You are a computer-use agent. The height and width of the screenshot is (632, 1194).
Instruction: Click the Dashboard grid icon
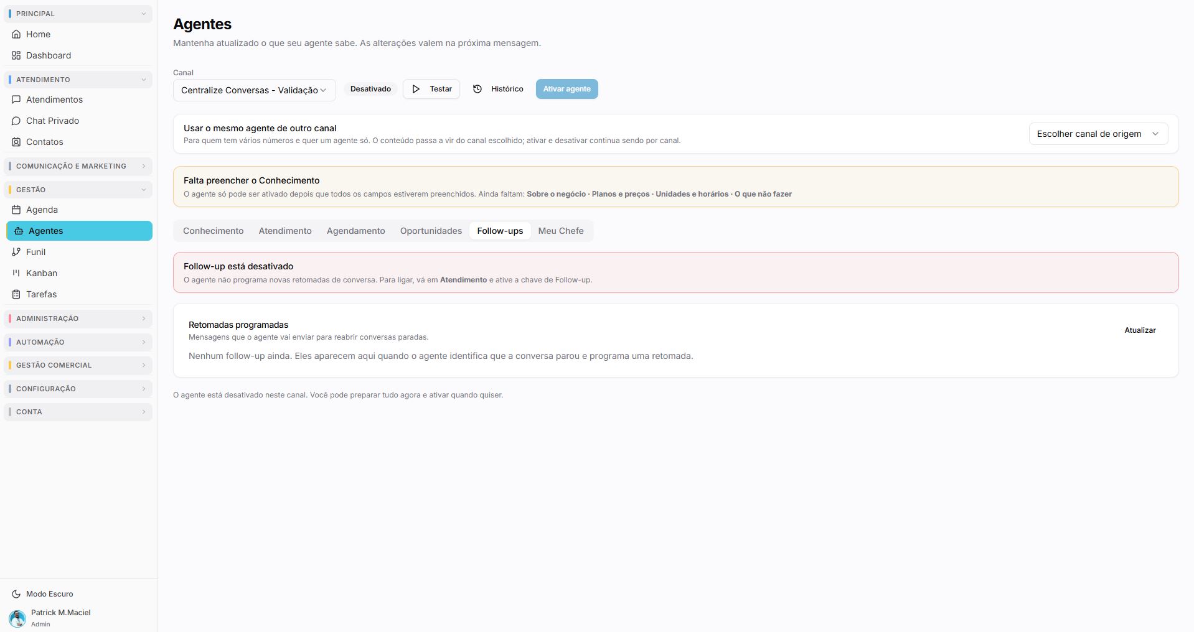[16, 55]
